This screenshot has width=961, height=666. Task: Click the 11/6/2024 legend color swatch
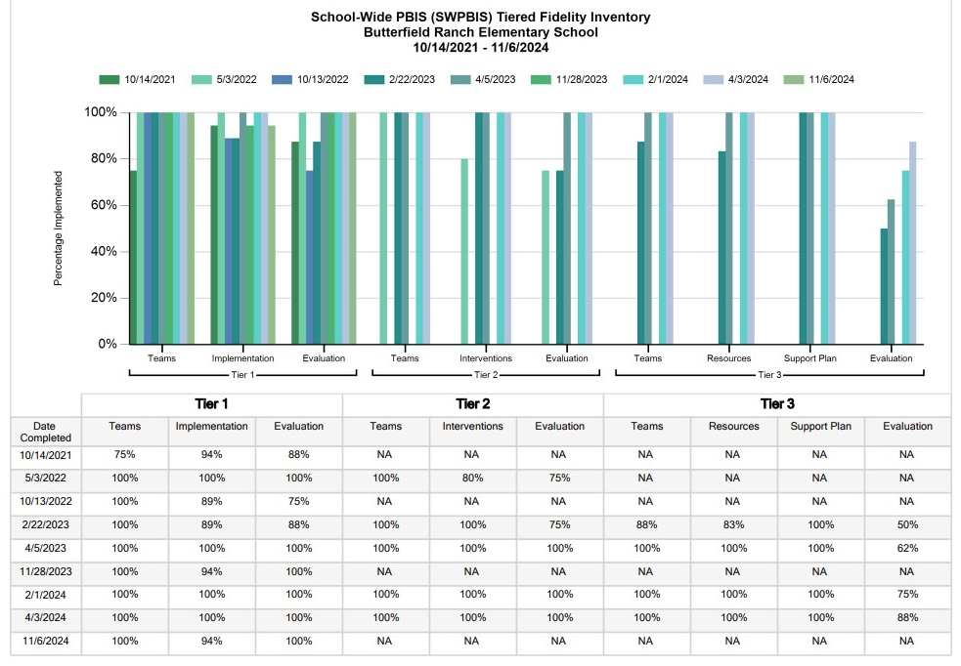(x=795, y=80)
